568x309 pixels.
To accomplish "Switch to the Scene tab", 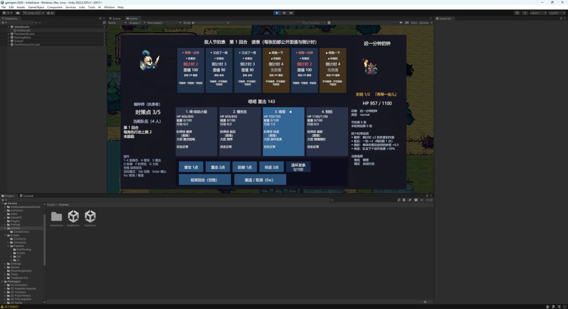I will [x=115, y=18].
